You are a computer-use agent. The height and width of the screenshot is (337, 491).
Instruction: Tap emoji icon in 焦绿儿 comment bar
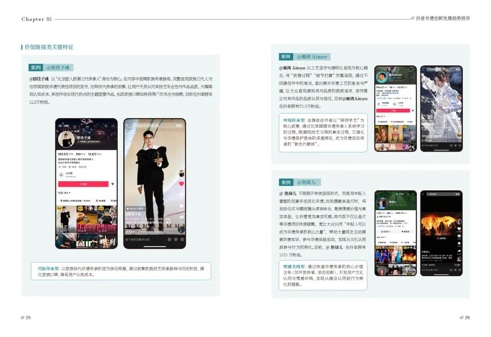click(x=460, y=270)
